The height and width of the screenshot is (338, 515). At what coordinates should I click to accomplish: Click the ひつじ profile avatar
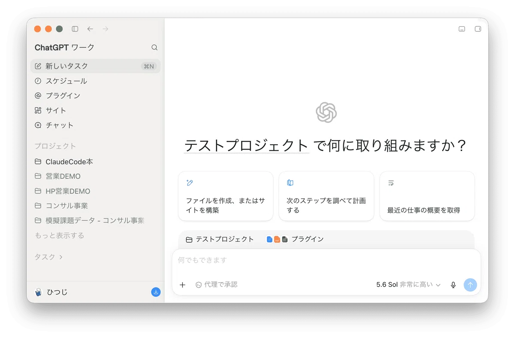38,292
